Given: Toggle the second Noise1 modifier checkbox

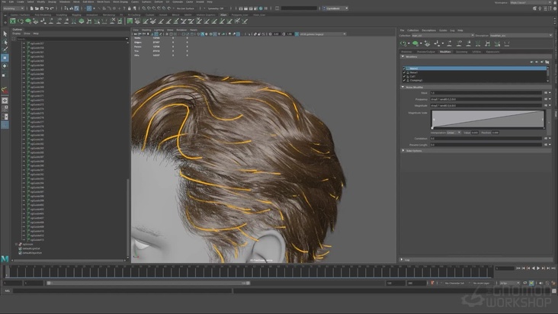Looking at the screenshot, I should (404, 72).
